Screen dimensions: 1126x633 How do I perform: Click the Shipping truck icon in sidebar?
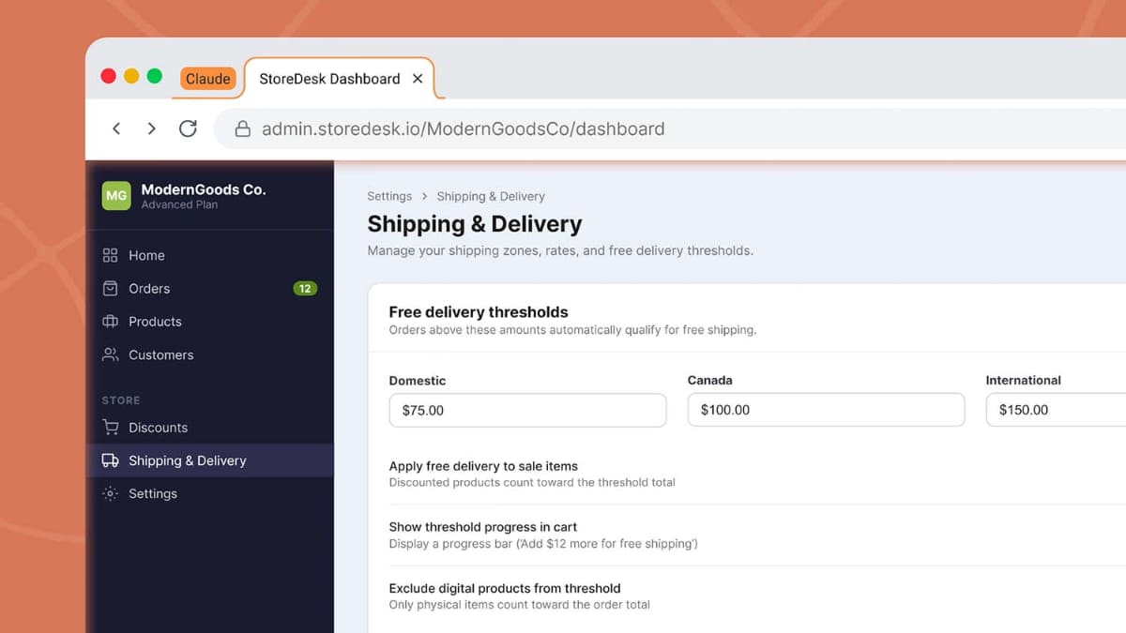tap(110, 460)
